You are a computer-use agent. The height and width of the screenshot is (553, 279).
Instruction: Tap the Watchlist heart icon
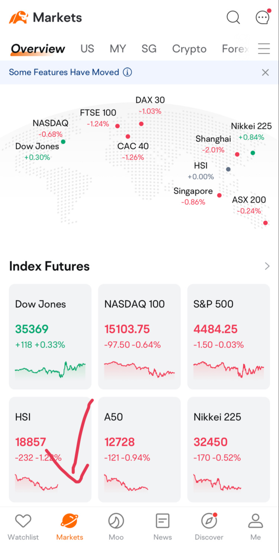(x=23, y=521)
